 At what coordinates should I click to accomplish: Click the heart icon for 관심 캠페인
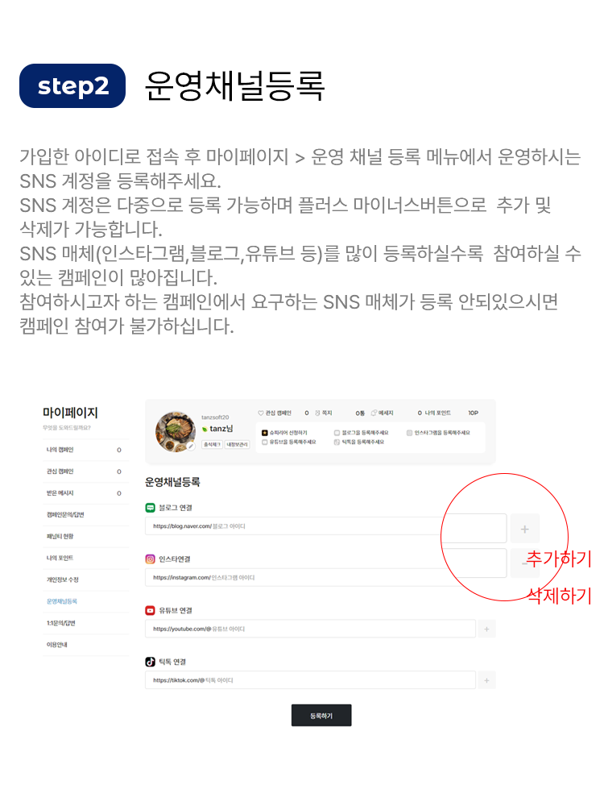tap(260, 413)
